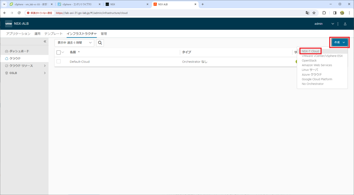Screen dimensions: 354x195
Task: Click the 作成 create button
Action: (340, 42)
